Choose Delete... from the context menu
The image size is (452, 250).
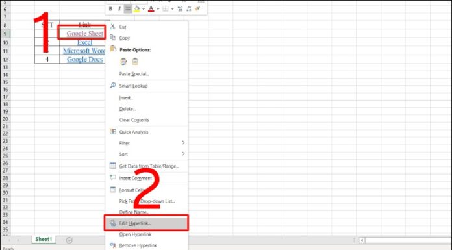[x=147, y=109]
